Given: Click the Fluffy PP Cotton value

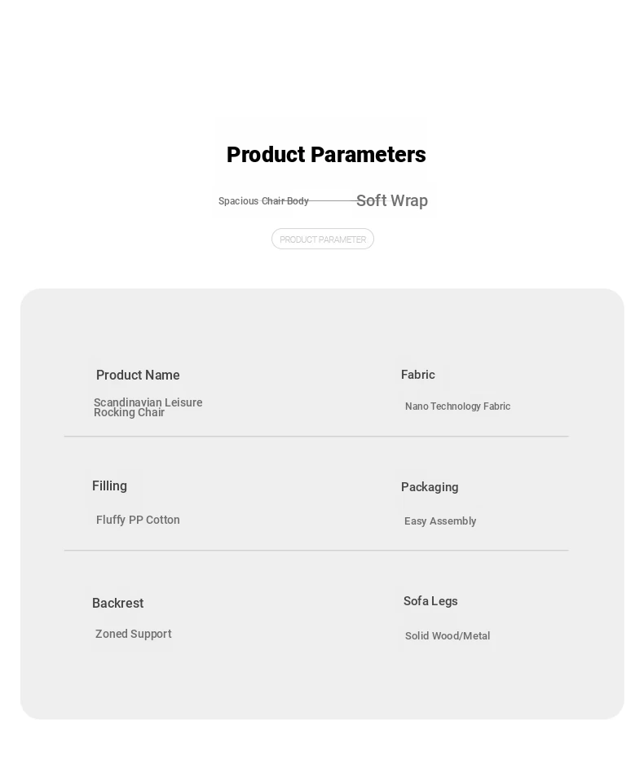Looking at the screenshot, I should point(138,520).
